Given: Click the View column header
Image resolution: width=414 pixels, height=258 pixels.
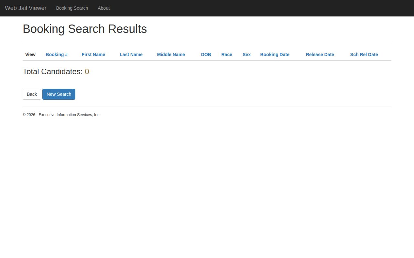Looking at the screenshot, I should click(x=30, y=55).
